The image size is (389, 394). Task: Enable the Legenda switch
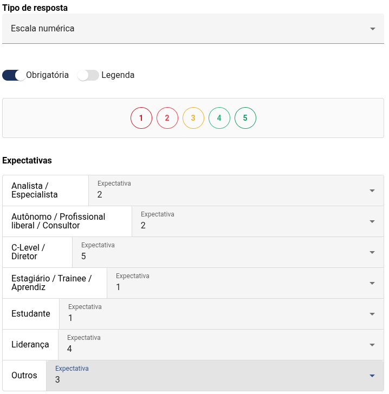[x=88, y=75]
